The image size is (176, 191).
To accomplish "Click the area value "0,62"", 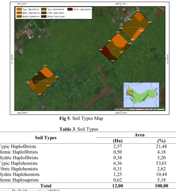I will 118,180.
